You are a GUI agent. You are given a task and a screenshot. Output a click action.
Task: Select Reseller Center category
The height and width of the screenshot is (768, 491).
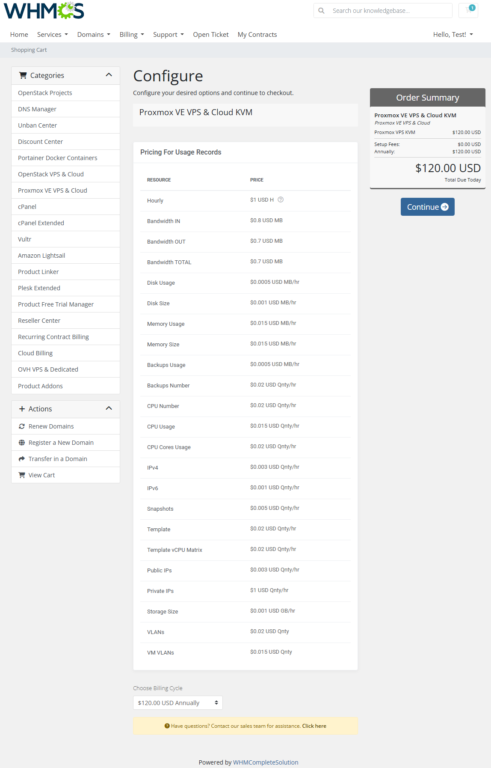[x=65, y=321]
